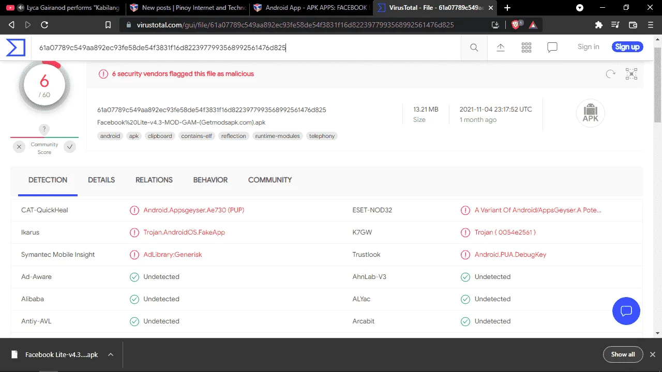
Task: Open the tab search dropdown
Action: (x=580, y=8)
